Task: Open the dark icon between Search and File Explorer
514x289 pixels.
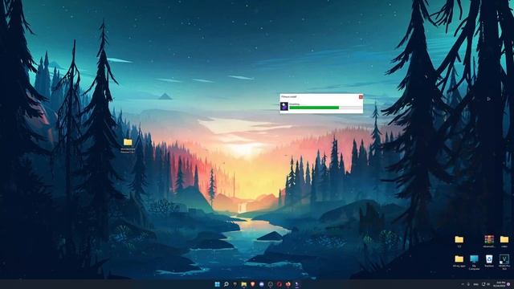Action: pyautogui.click(x=235, y=284)
